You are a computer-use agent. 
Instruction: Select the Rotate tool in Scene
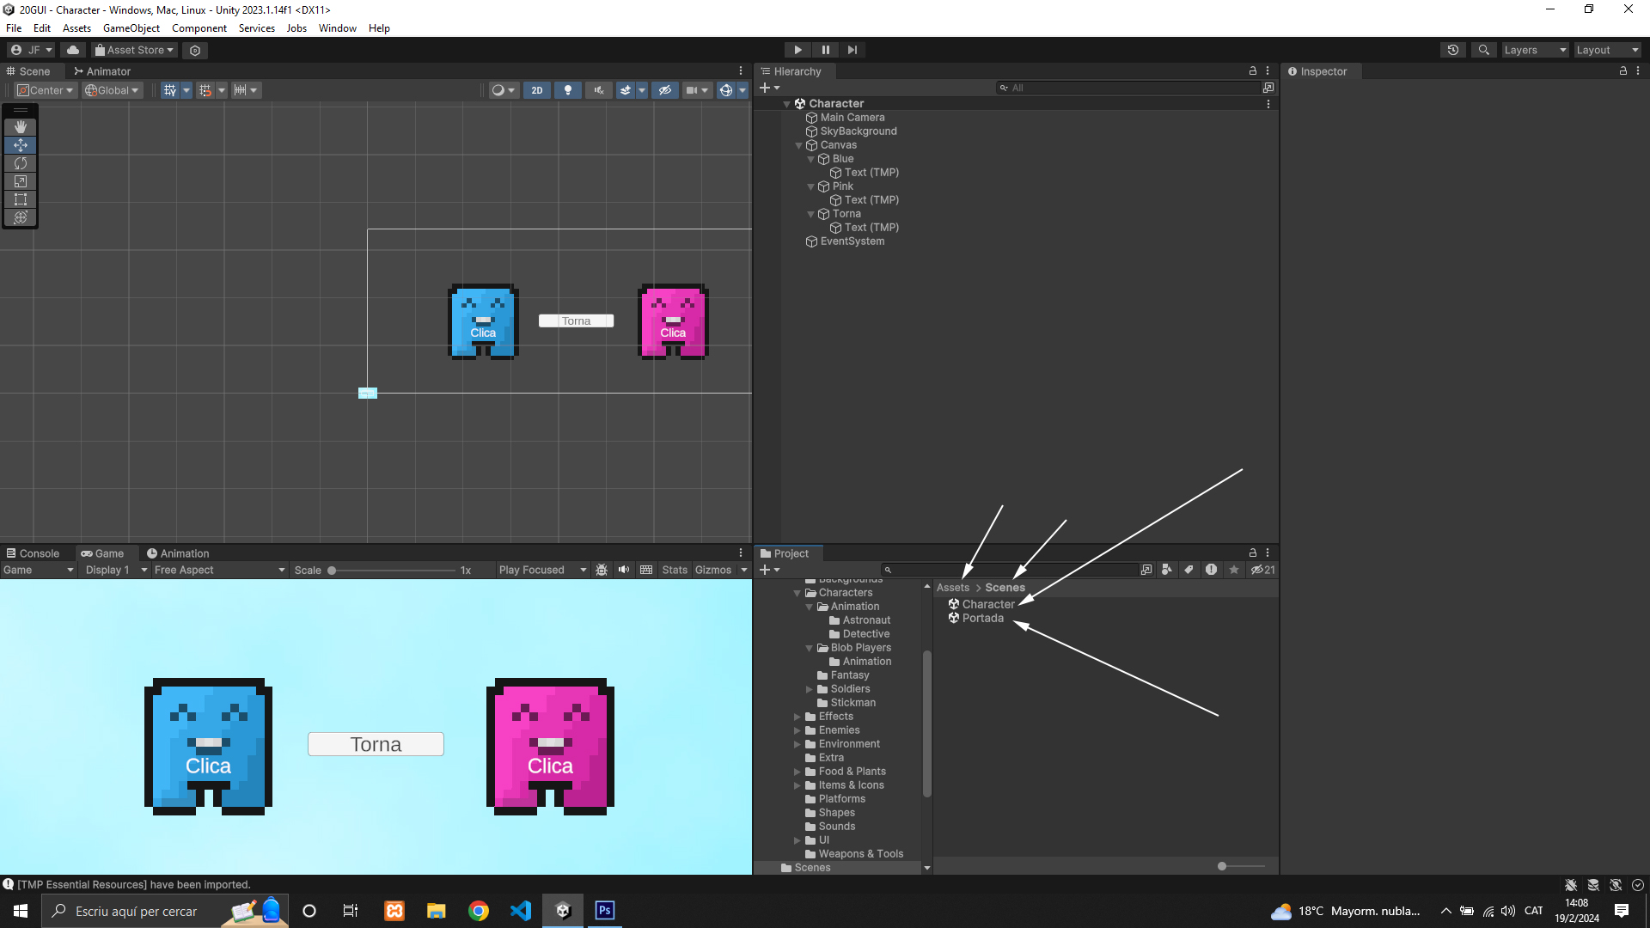[x=21, y=163]
